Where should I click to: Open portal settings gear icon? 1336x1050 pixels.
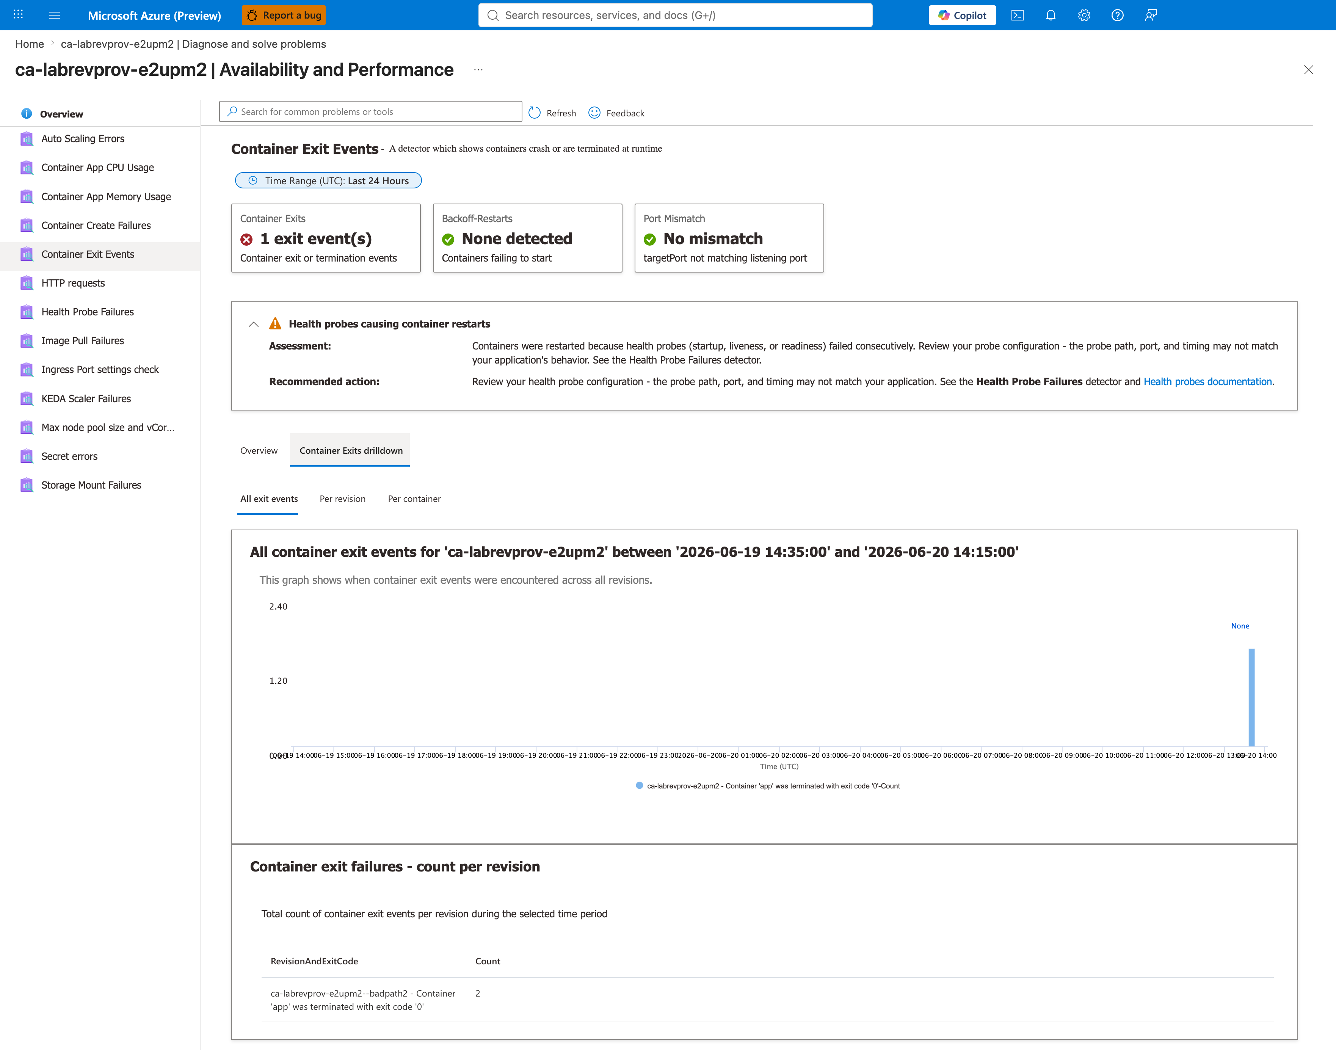1084,16
